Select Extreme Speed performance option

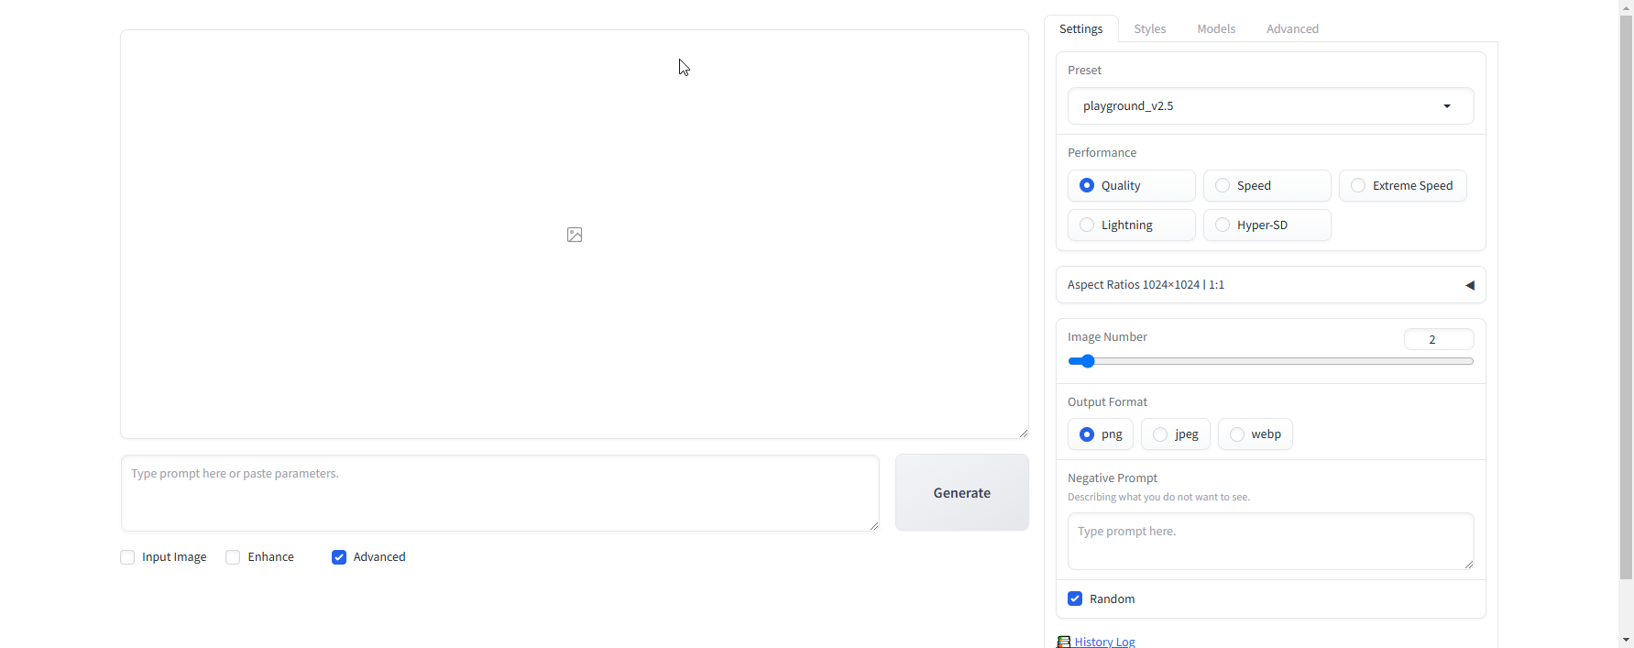pyautogui.click(x=1402, y=185)
